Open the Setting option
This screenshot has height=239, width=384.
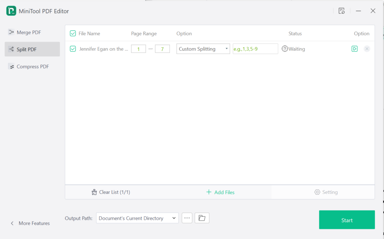[x=326, y=192]
